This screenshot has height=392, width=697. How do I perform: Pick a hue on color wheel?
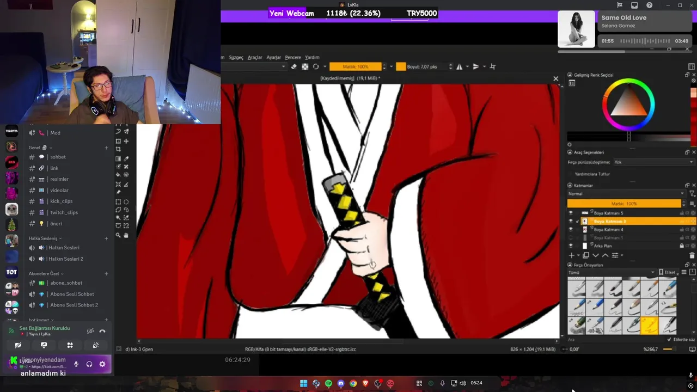point(628,105)
